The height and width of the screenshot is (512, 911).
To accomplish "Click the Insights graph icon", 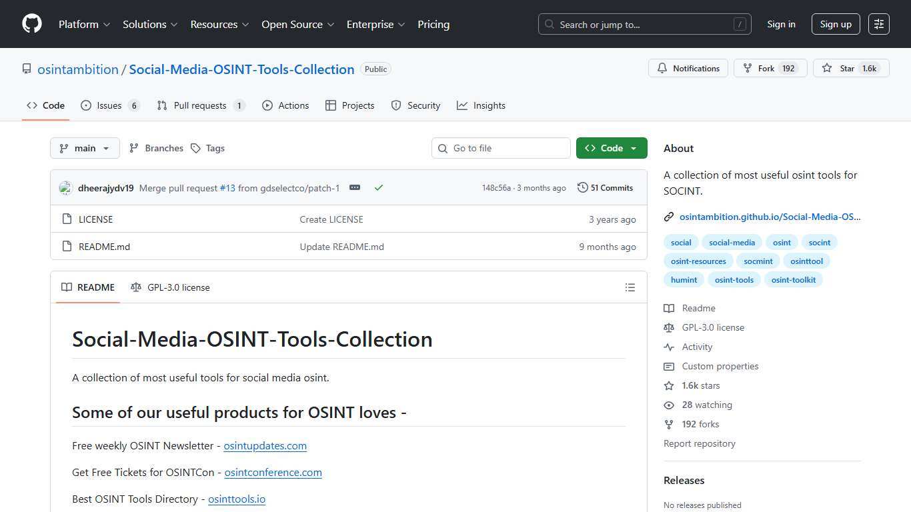I will [462, 105].
